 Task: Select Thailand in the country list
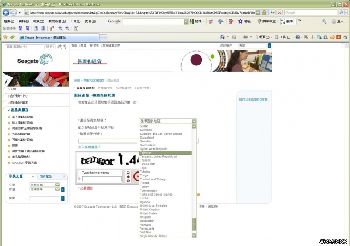point(165,161)
